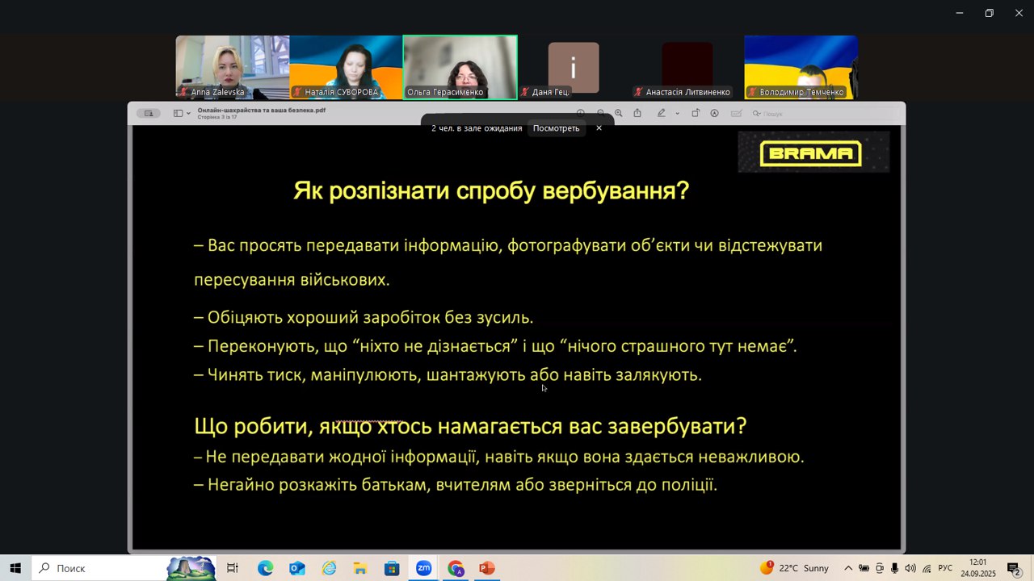Click the zoom-in magnifier in PDF toolbar

click(619, 114)
